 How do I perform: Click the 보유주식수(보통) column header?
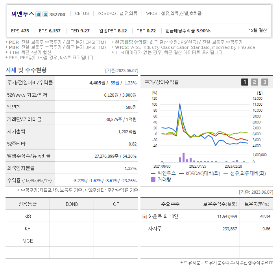coord(220,204)
